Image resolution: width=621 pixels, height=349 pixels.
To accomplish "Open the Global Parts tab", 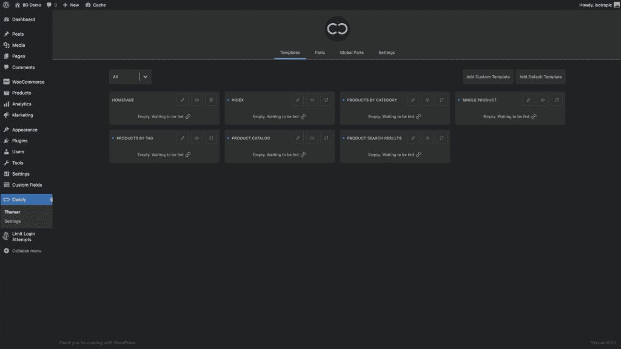I will [x=352, y=53].
